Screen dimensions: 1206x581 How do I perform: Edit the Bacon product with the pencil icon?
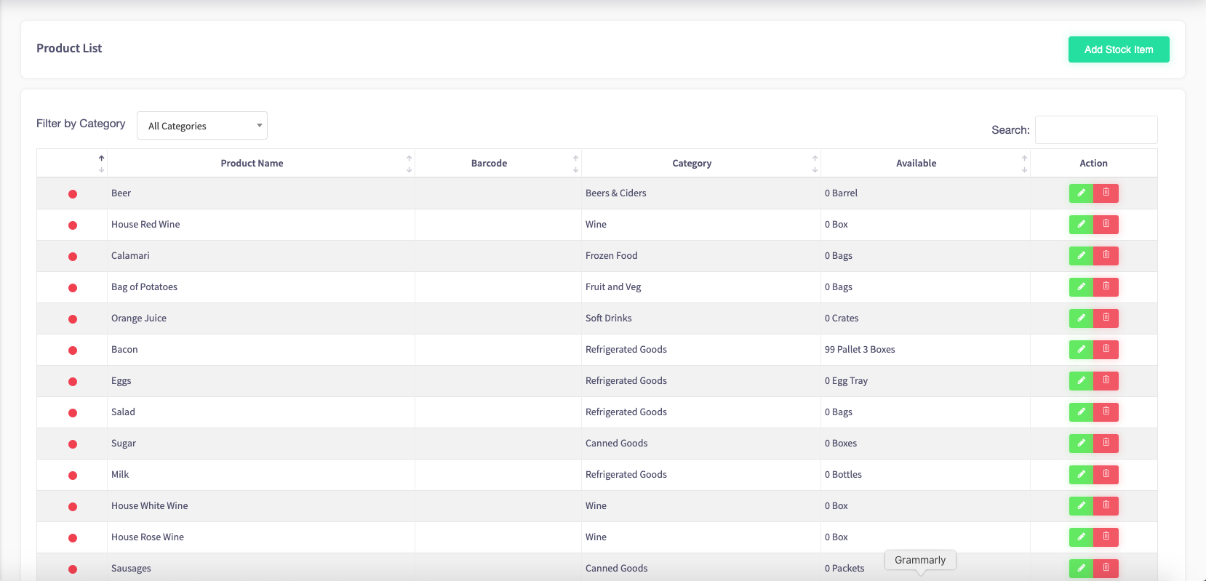pos(1081,349)
